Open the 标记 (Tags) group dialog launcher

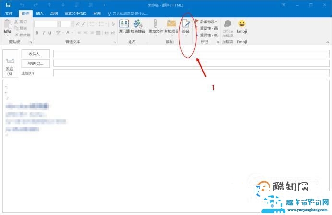click(218, 42)
